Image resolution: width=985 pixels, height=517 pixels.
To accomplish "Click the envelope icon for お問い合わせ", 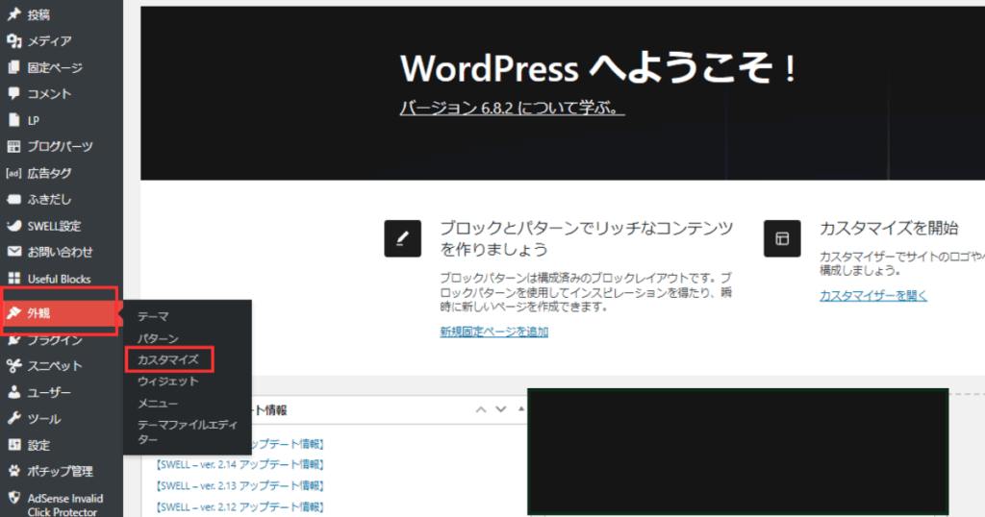I will pyautogui.click(x=13, y=252).
